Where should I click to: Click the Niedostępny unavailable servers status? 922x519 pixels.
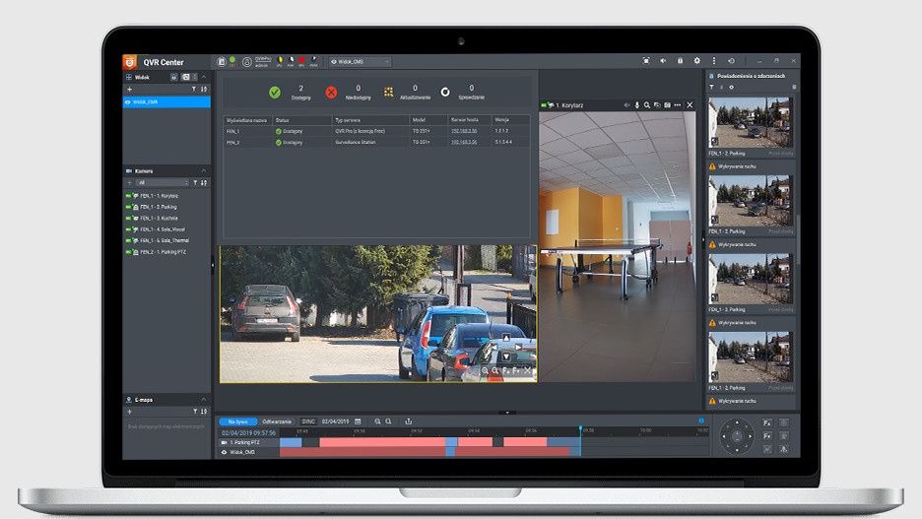tap(349, 93)
